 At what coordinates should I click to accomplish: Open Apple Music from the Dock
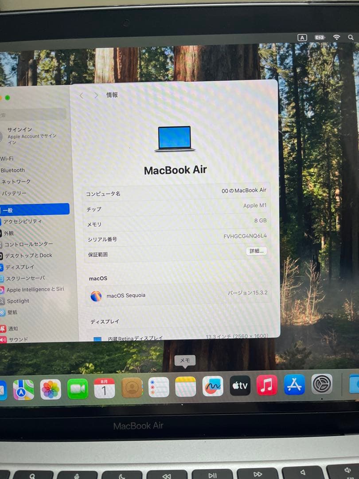(267, 386)
